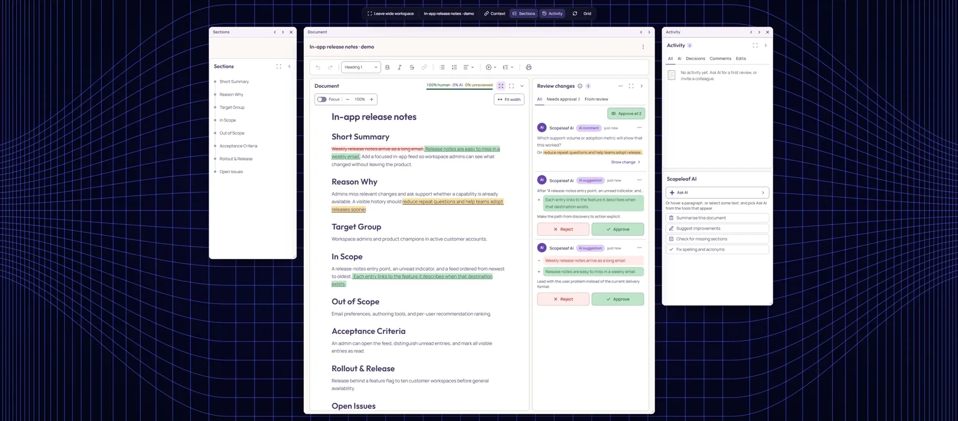Leave wide workspace mode
958x421 pixels.
pos(391,13)
